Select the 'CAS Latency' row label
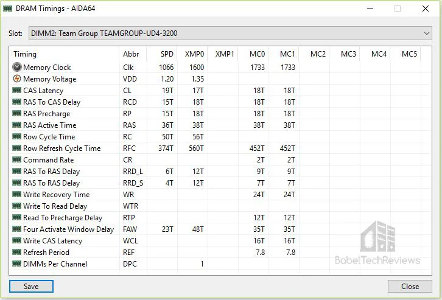The image size is (442, 300). (43, 91)
